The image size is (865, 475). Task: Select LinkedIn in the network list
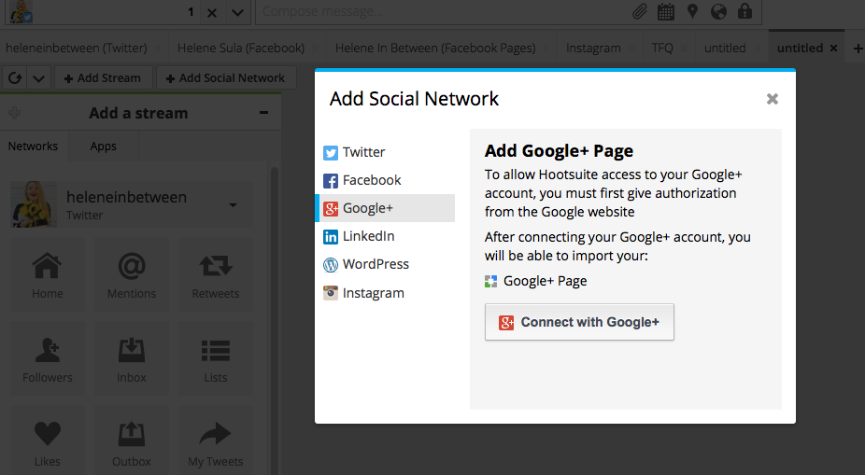(x=385, y=236)
